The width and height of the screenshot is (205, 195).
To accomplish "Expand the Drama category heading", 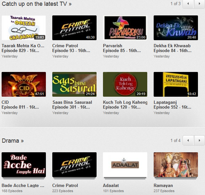I will coord(13,141).
